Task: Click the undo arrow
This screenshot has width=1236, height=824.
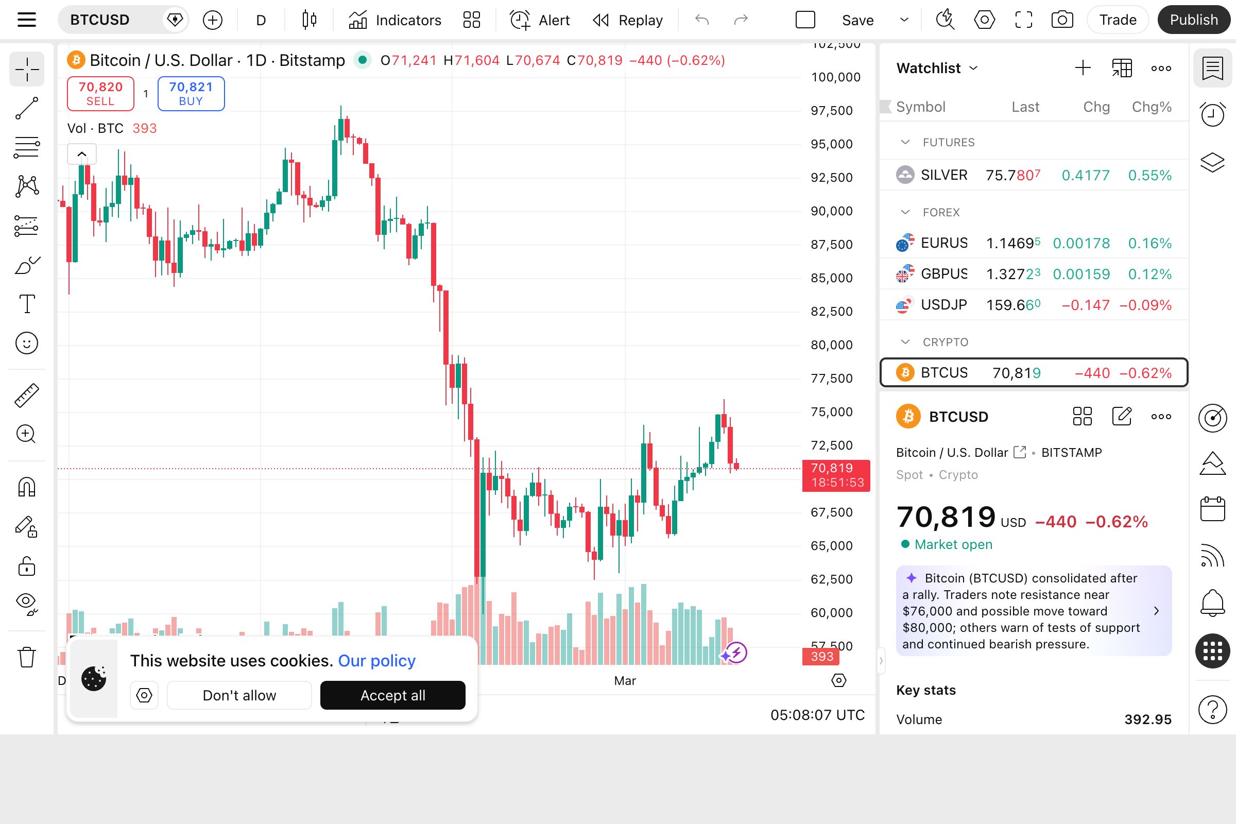Action: tap(702, 20)
